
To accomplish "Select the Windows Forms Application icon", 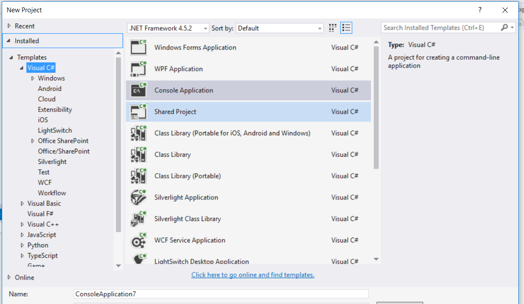I will tap(138, 47).
